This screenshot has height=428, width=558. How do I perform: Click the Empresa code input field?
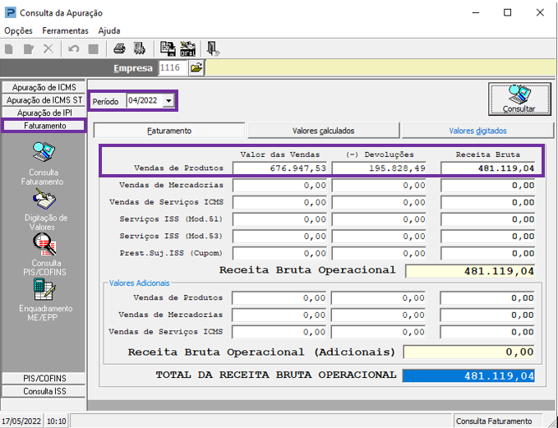(172, 68)
